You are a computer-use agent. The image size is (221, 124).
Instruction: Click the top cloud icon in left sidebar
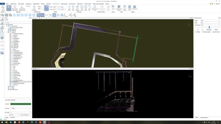(2, 20)
